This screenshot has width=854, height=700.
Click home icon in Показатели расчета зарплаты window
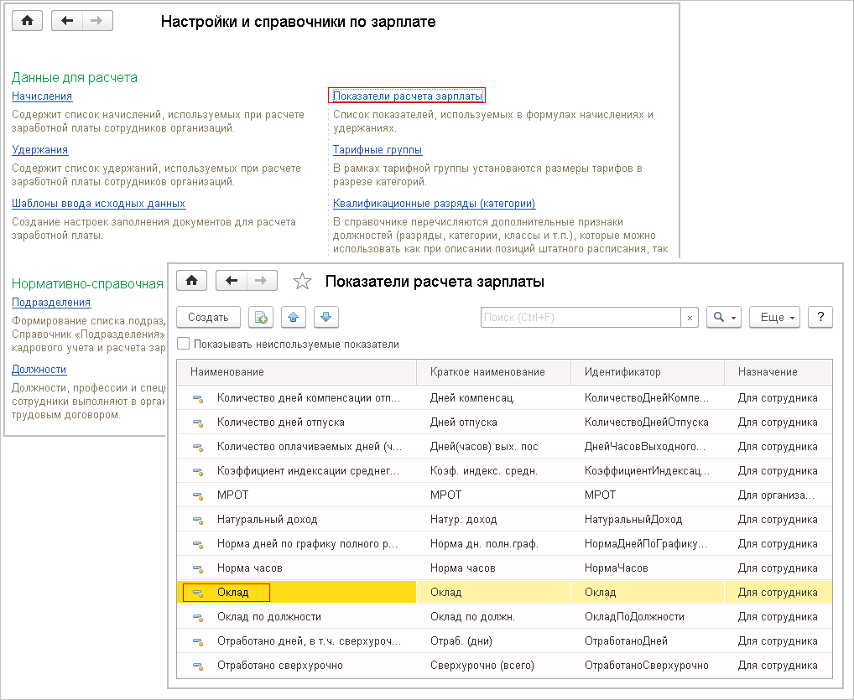point(192,281)
